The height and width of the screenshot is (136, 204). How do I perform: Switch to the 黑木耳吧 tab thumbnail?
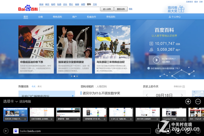pos(148,114)
